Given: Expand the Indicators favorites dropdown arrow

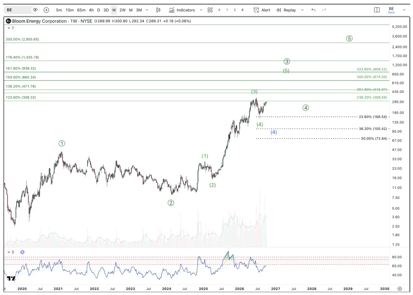Looking at the screenshot, I should pos(201,10).
